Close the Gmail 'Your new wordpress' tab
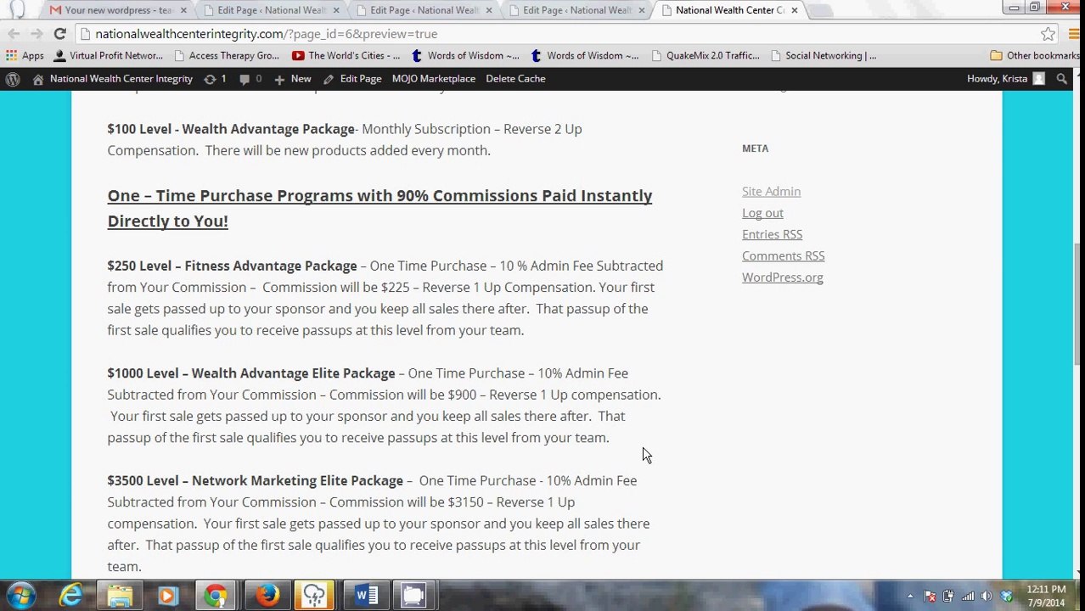Viewport: 1085px width, 611px height. (x=183, y=10)
